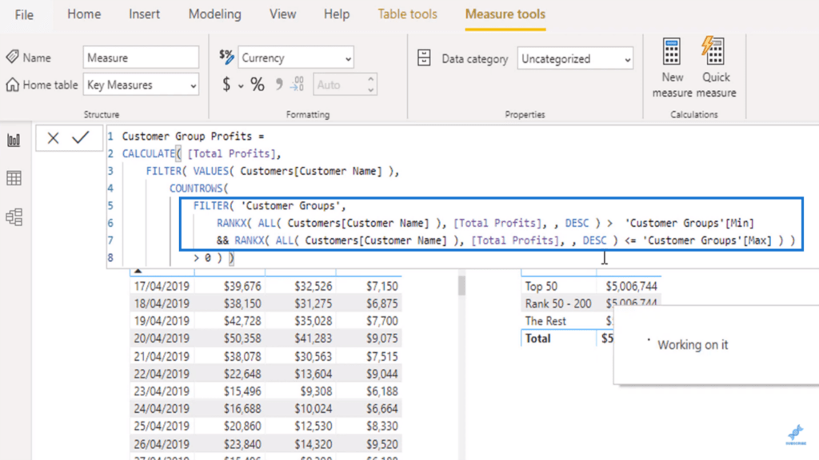Viewport: 819px width, 460px height.
Task: Apply the dollar currency format
Action: click(226, 85)
